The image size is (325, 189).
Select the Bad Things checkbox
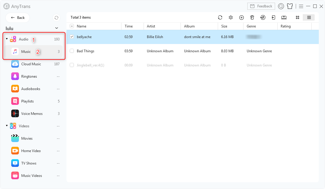tap(72, 51)
